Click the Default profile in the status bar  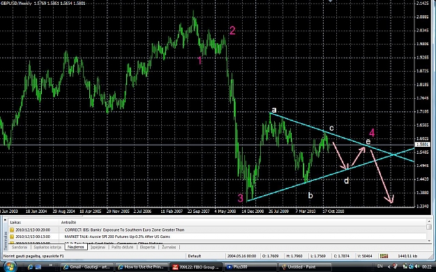coord(195,256)
